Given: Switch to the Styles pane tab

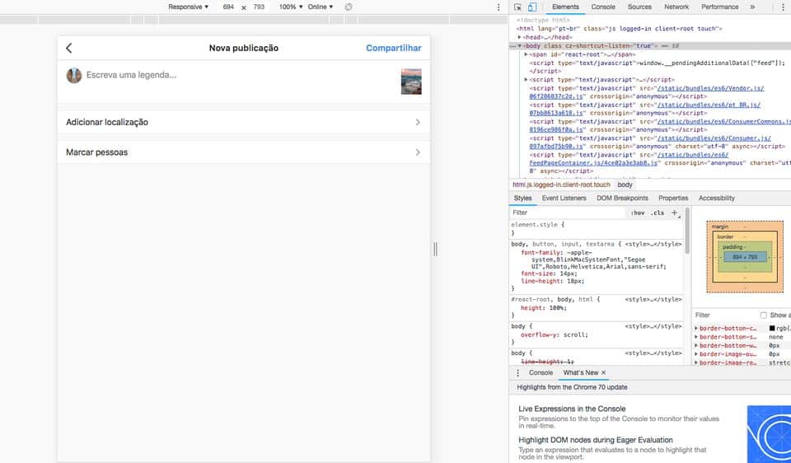Looking at the screenshot, I should tap(522, 199).
